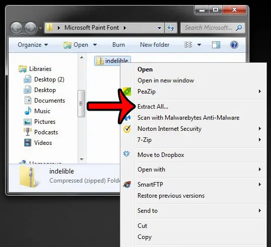The width and height of the screenshot is (271, 247).
Task: Click the blue Help question mark icon
Action: 234,45
